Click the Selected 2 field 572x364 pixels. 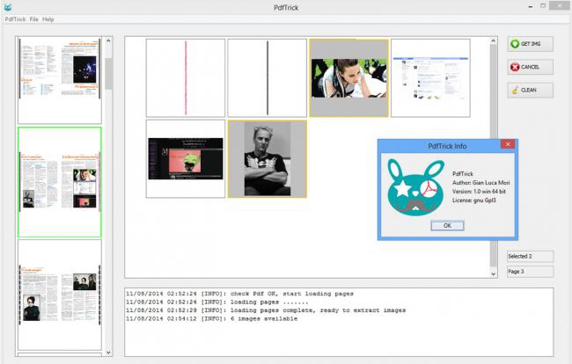[530, 256]
